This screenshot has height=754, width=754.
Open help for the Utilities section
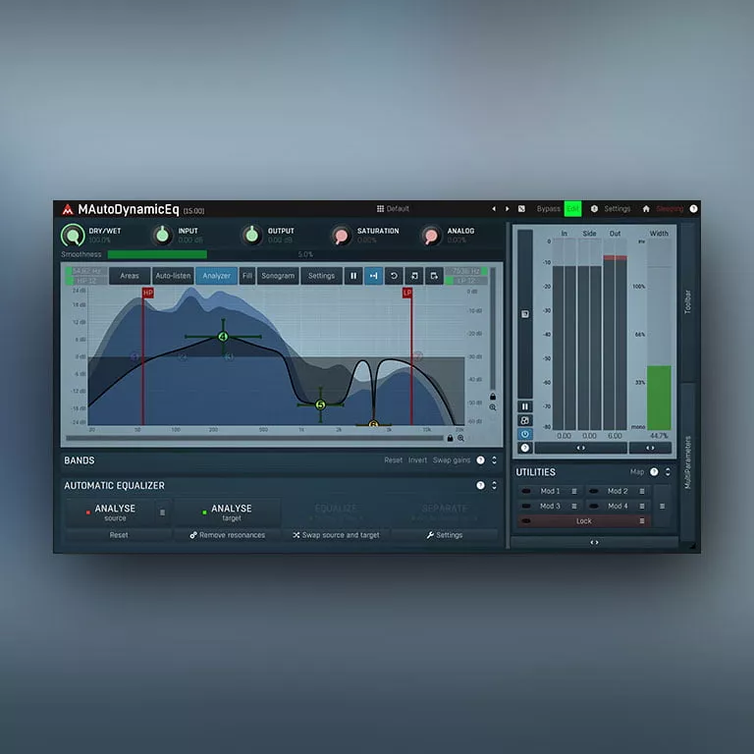pyautogui.click(x=654, y=472)
